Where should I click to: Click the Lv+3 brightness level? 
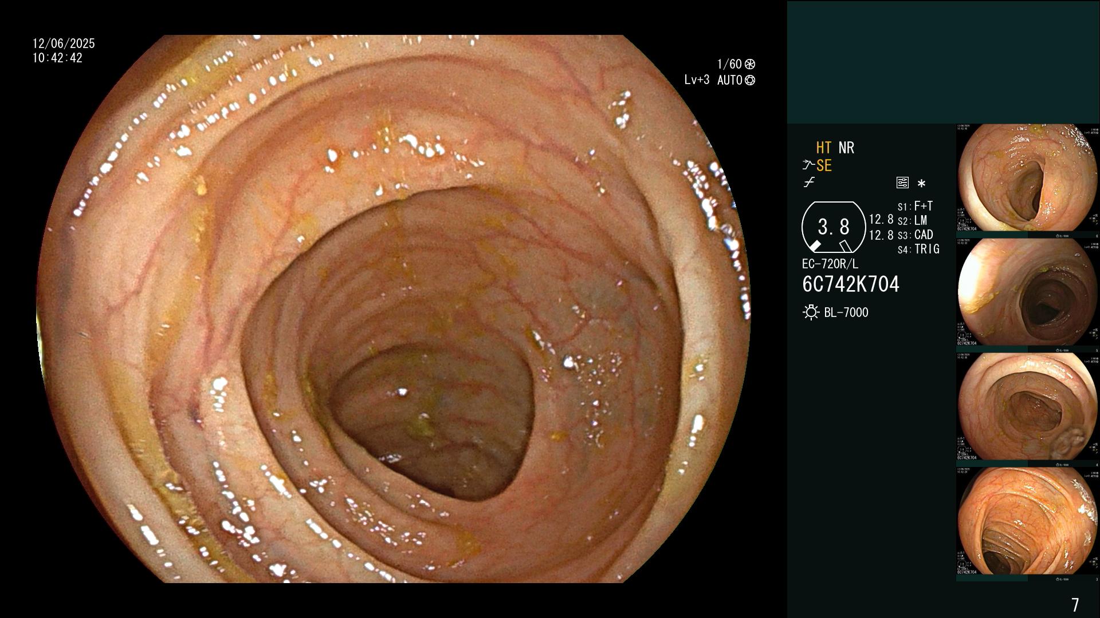(x=697, y=80)
